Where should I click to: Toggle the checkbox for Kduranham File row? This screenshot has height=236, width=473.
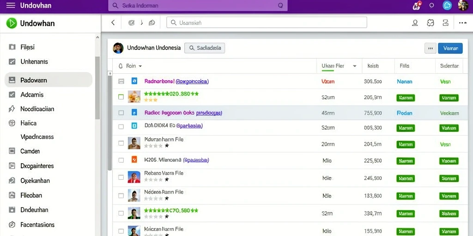coord(121,143)
